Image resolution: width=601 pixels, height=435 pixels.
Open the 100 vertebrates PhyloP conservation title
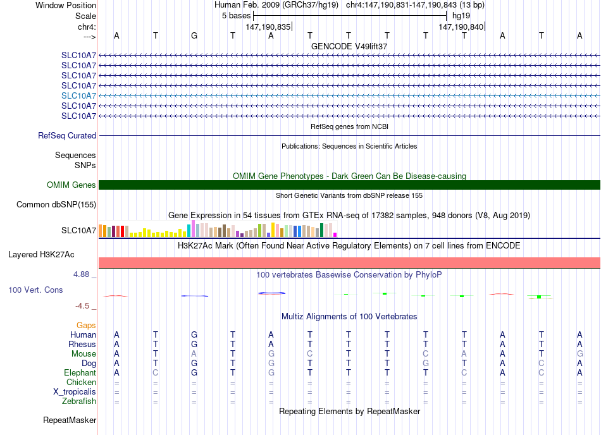[349, 274]
